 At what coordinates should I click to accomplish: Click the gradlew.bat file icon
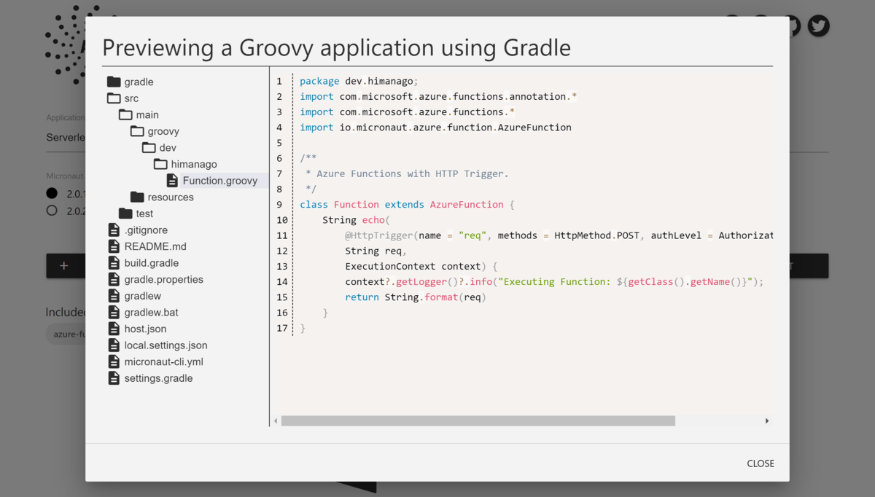(x=114, y=312)
